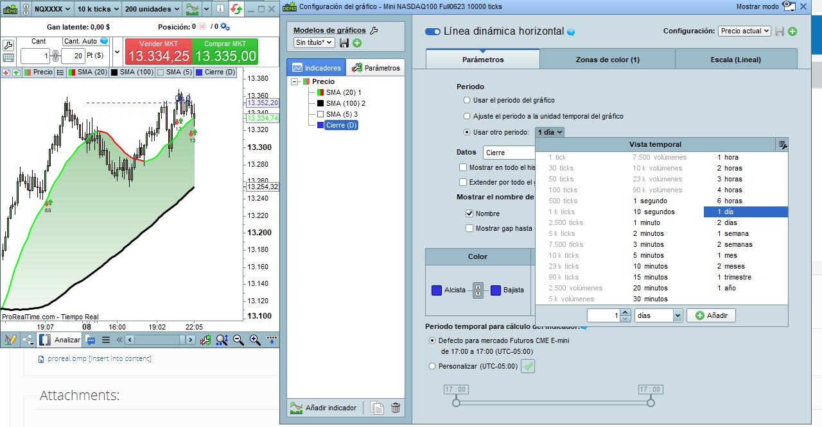The height and width of the screenshot is (427, 822).
Task: Click the list icon next to Precio
Action: pyautogui.click(x=60, y=72)
